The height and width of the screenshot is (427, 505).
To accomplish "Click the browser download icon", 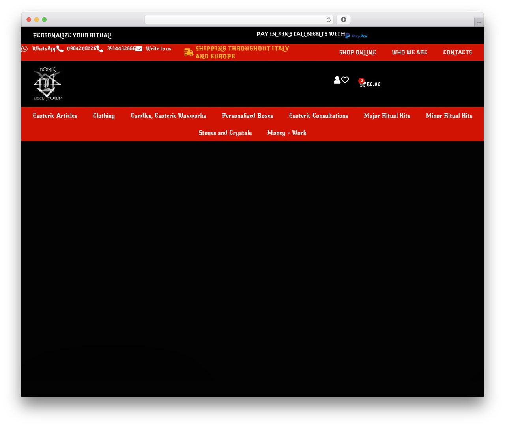I will coord(344,20).
